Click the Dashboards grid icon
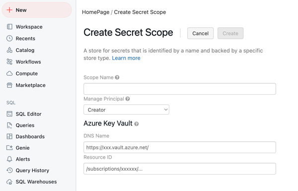298x191 pixels. 9,136
